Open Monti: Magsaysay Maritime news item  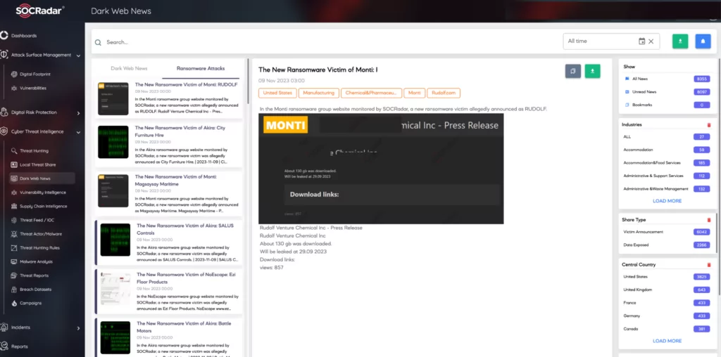pos(169,195)
